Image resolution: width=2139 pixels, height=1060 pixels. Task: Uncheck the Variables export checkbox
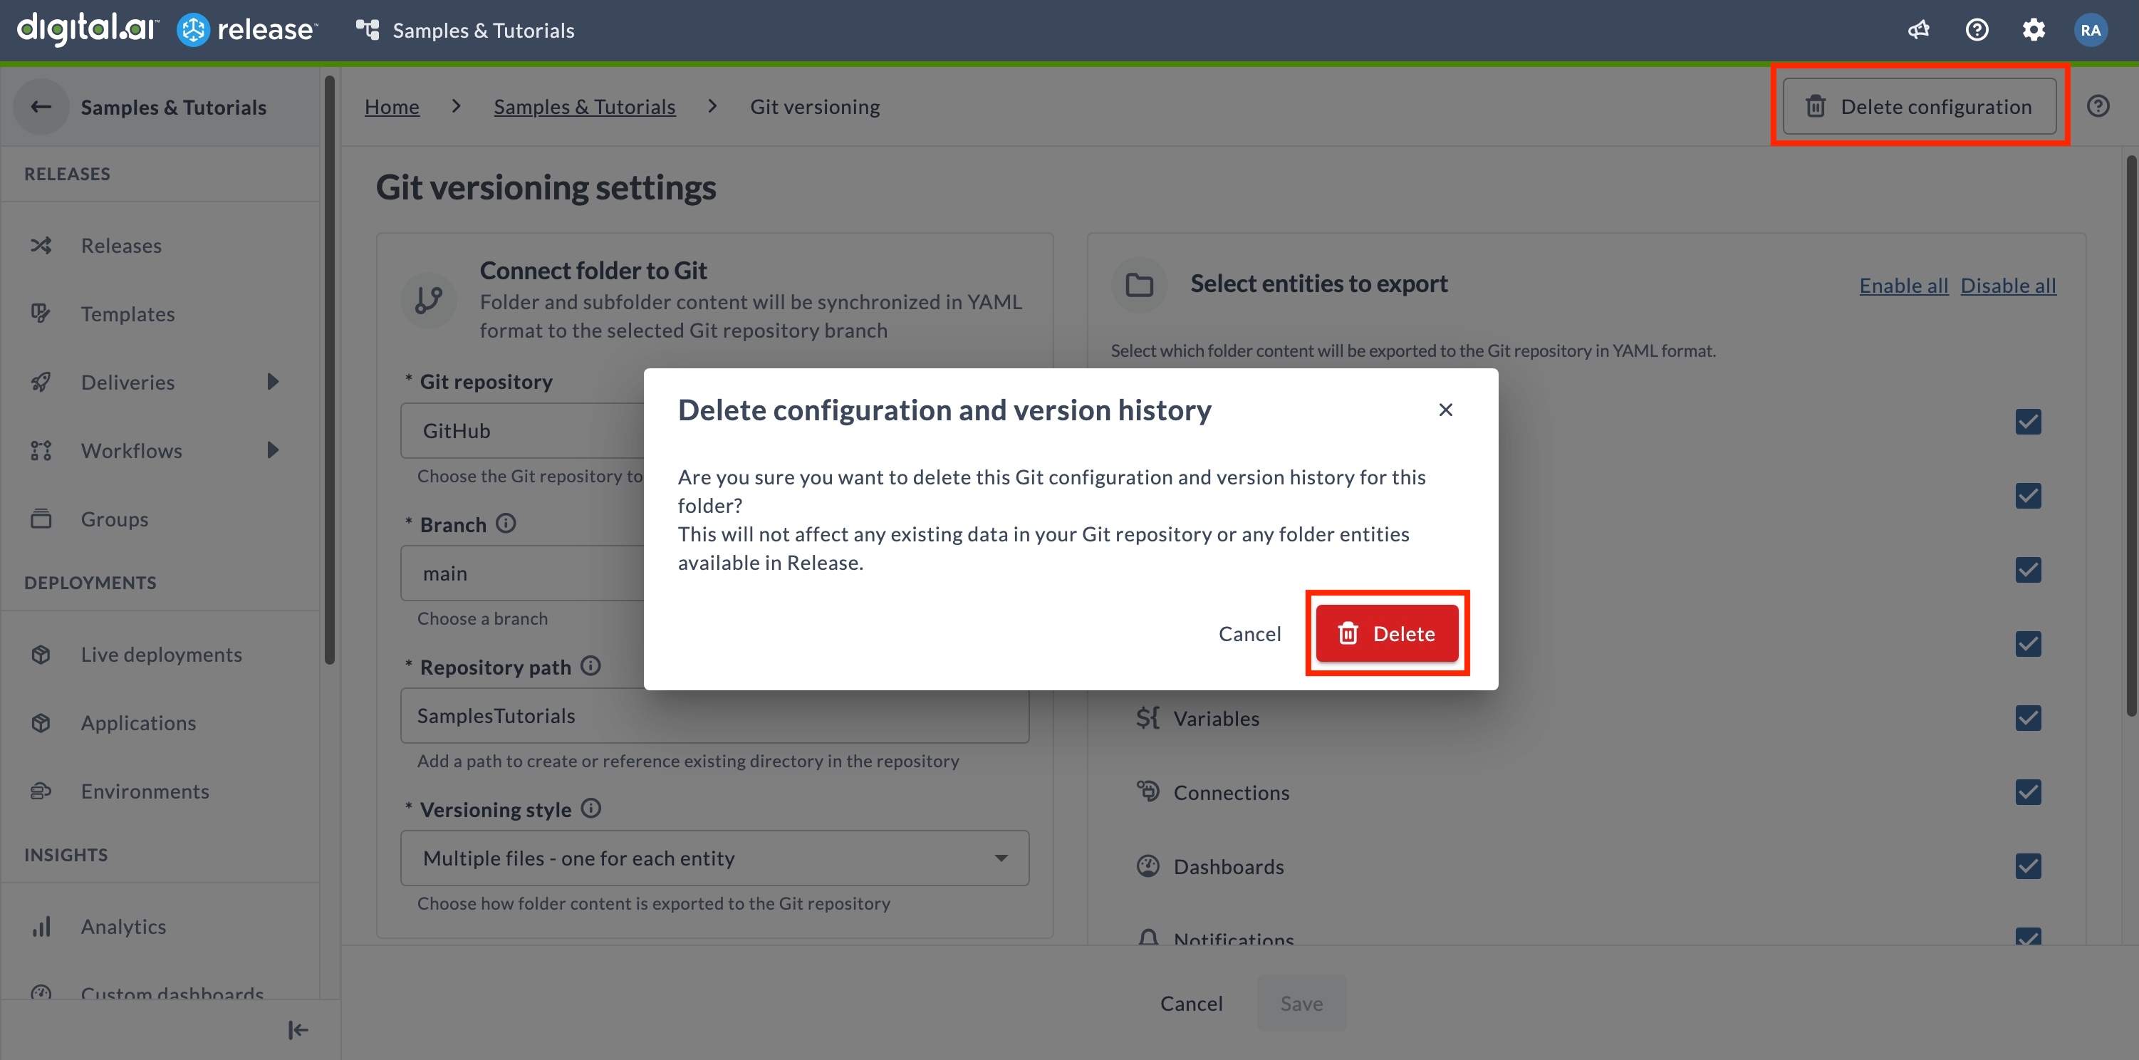pos(2029,718)
